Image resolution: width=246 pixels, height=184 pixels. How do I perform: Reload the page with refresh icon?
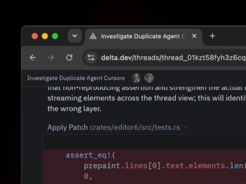69,58
